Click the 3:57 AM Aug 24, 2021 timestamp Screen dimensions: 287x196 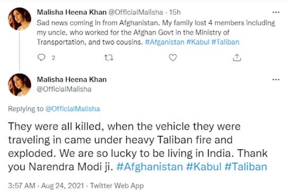point(46,185)
